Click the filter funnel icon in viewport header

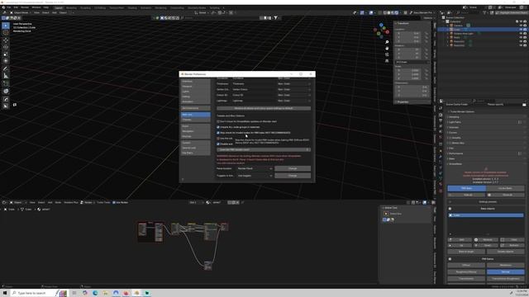point(275,18)
